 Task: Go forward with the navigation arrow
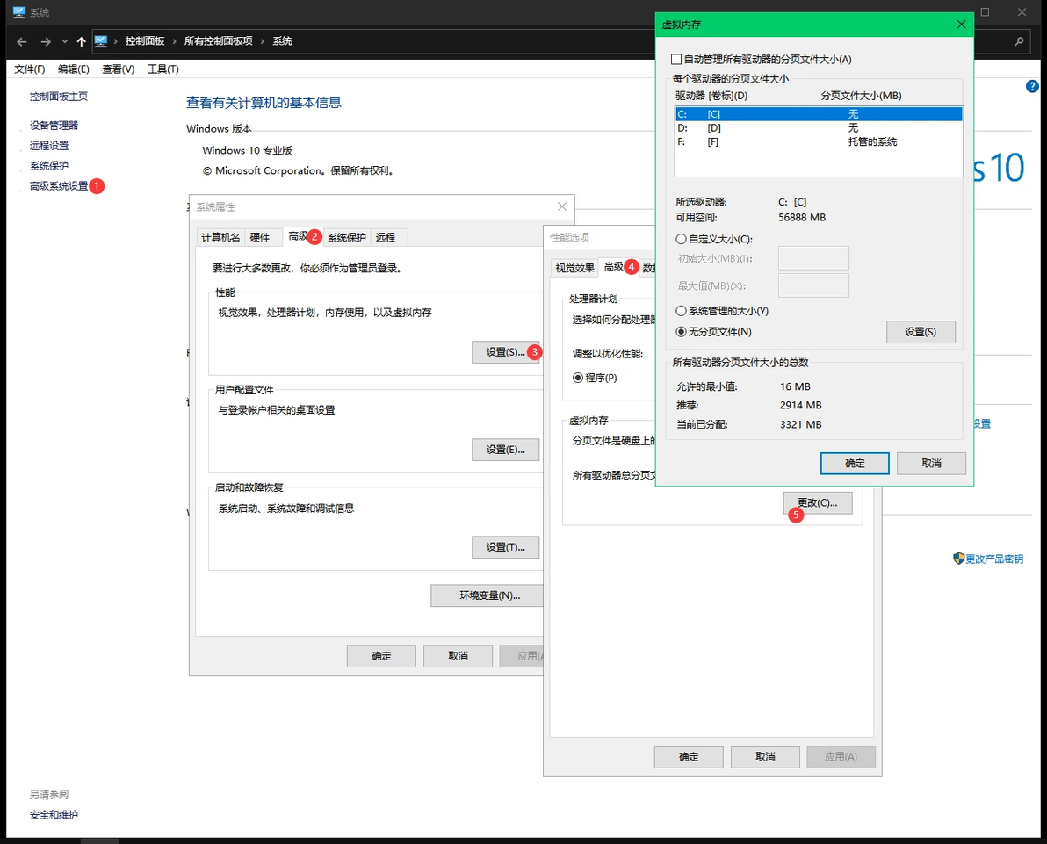[x=46, y=41]
